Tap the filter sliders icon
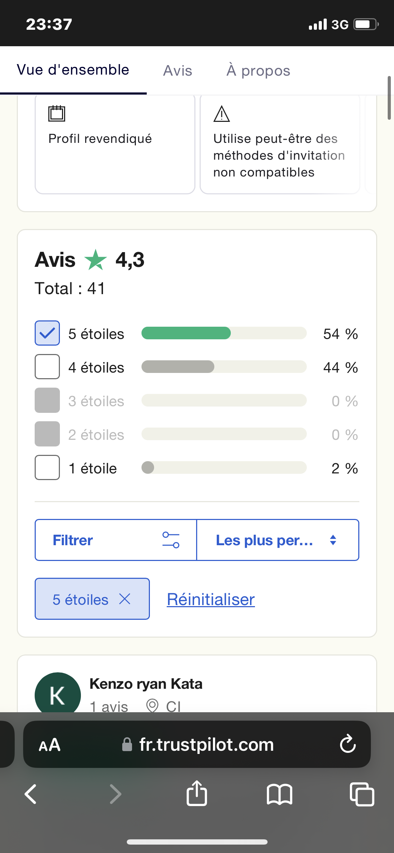Image resolution: width=394 pixels, height=853 pixels. tap(171, 540)
